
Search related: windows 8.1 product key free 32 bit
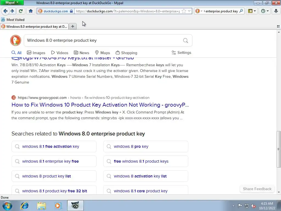(x=54, y=190)
